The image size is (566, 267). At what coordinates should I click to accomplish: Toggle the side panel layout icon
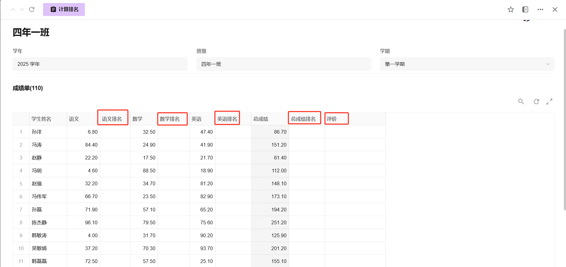coord(525,10)
